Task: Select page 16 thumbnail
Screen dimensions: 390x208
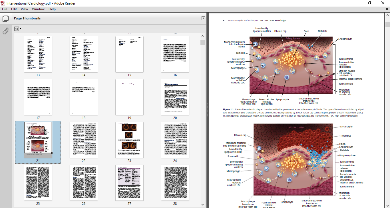Action: tap(175, 54)
